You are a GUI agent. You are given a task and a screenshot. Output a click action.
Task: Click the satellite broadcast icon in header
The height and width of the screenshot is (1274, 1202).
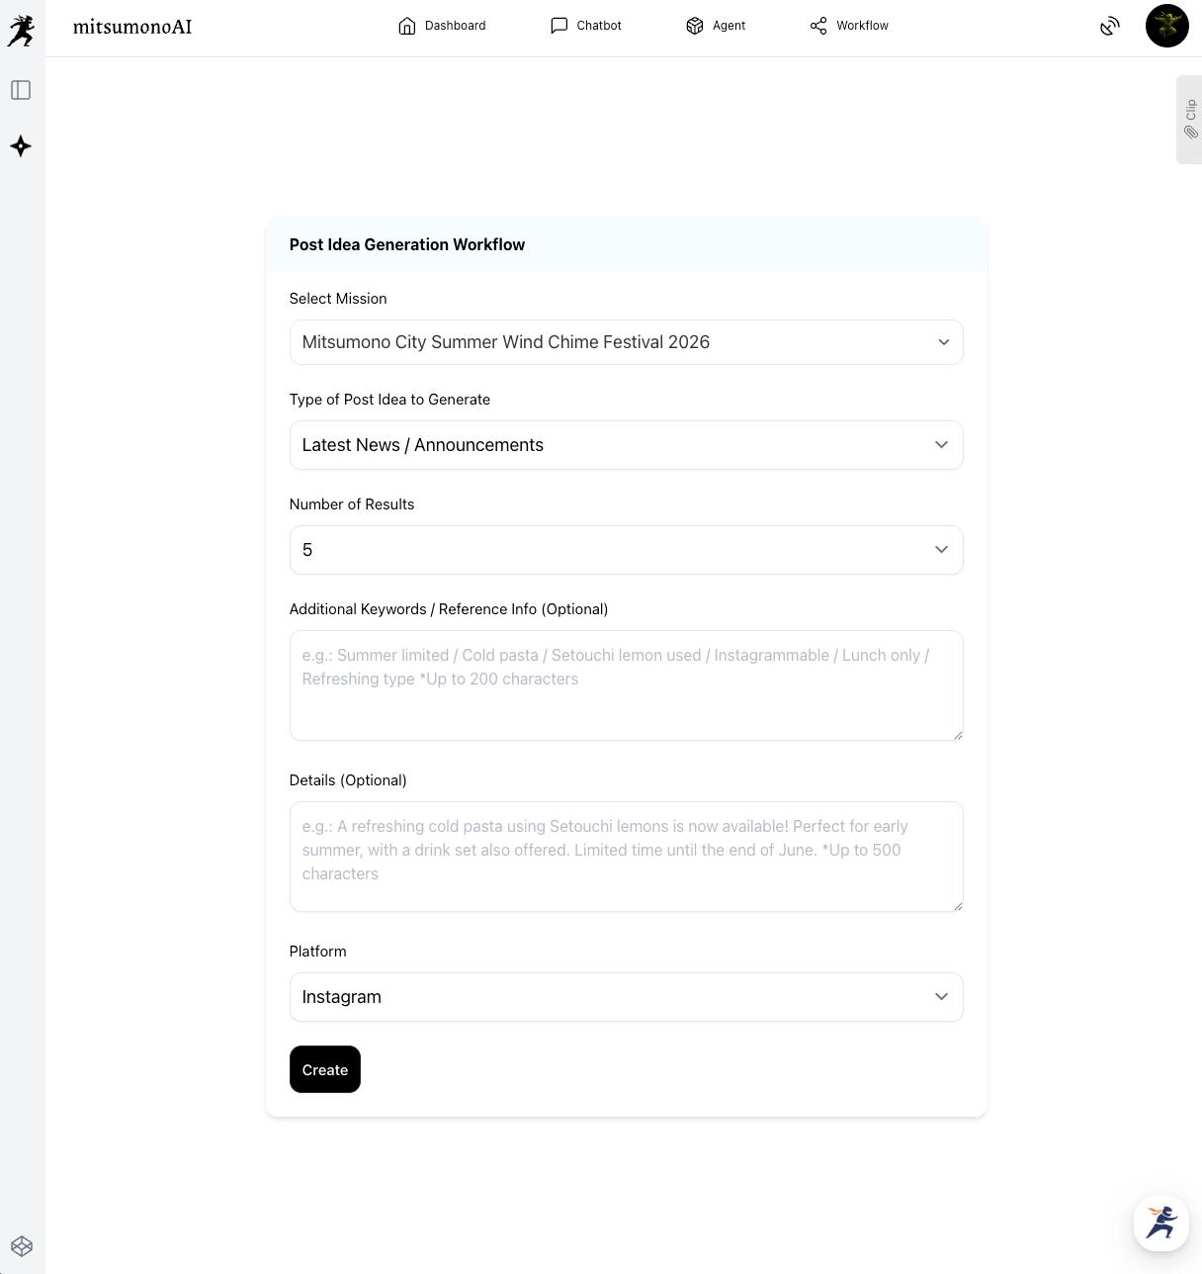pyautogui.click(x=1110, y=26)
